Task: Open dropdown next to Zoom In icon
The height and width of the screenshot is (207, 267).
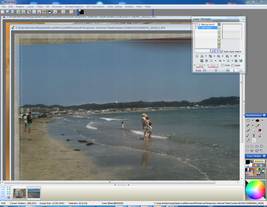Action: [59, 11]
